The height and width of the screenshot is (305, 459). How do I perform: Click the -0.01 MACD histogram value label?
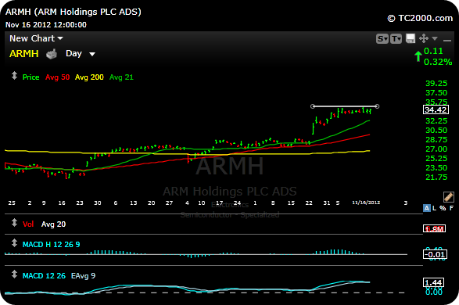tap(436, 254)
